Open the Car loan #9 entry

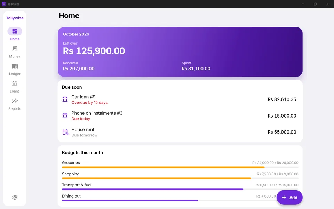pos(180,99)
